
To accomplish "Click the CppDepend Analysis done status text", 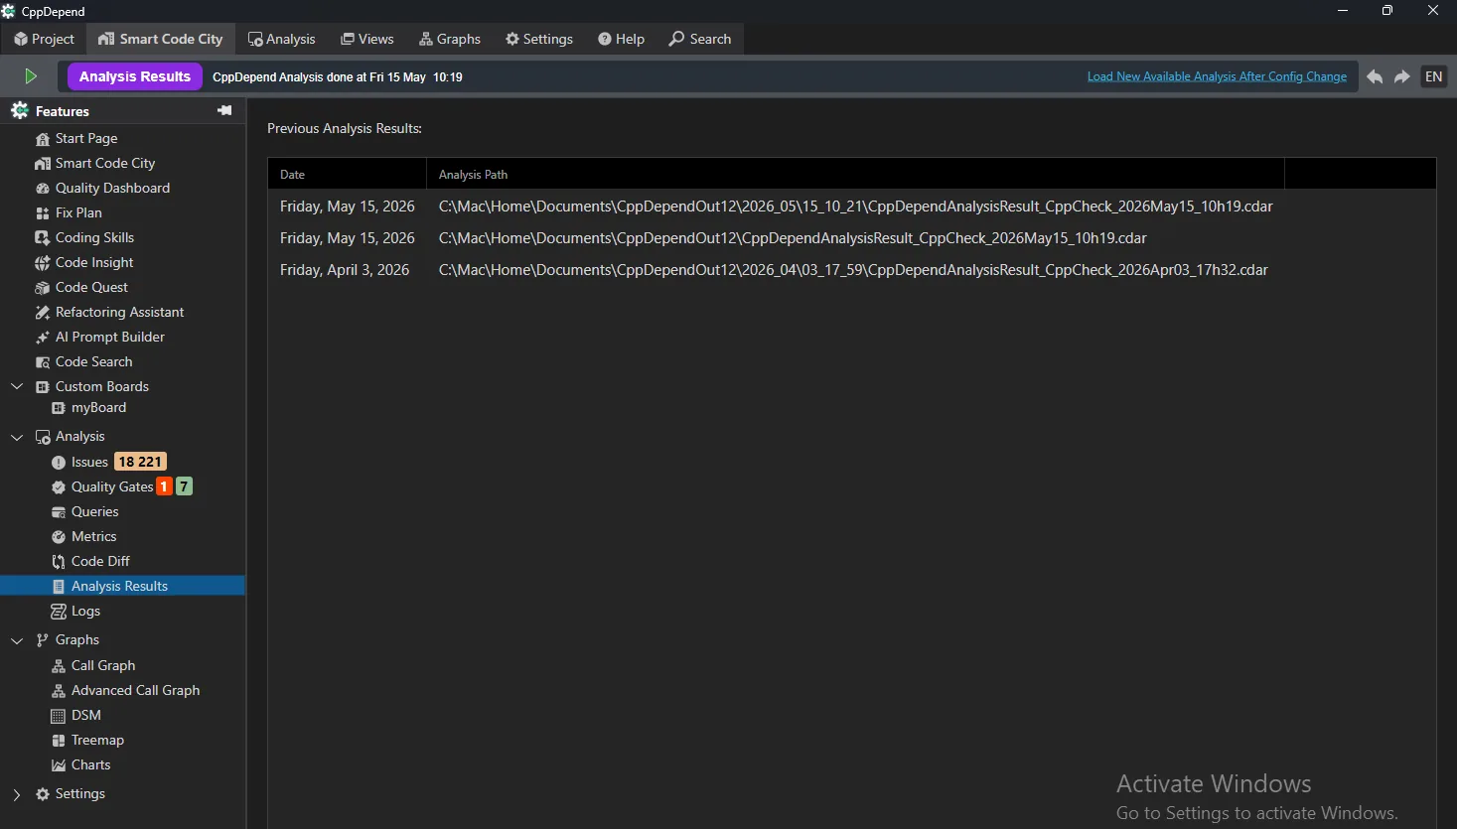I will (338, 77).
